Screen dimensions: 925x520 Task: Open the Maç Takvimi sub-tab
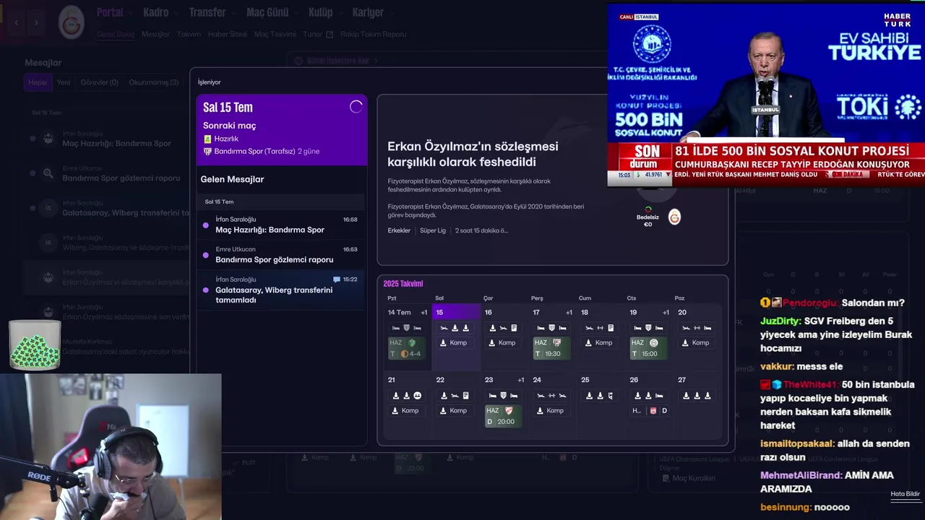[x=275, y=35]
